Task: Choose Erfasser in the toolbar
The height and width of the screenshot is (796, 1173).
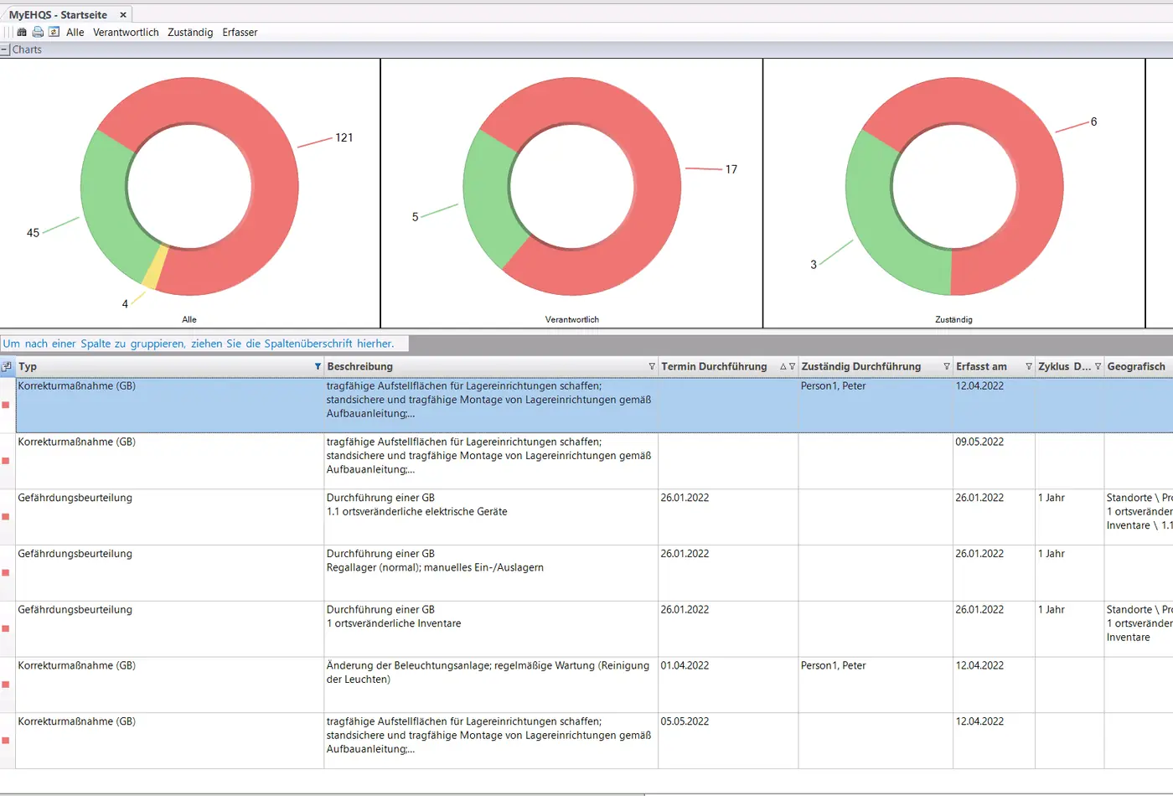Action: [x=240, y=32]
